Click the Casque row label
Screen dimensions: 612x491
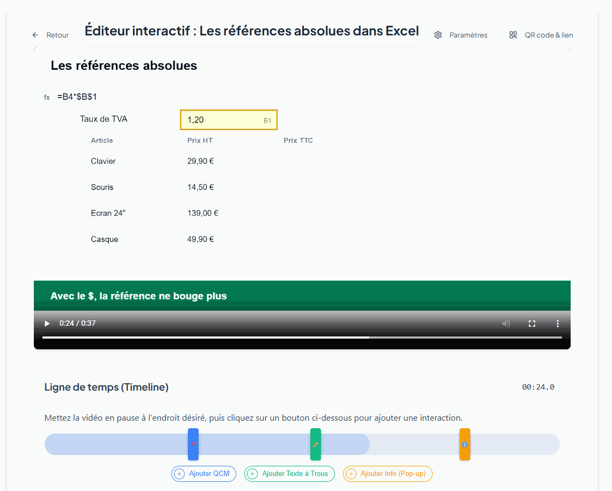tap(104, 239)
